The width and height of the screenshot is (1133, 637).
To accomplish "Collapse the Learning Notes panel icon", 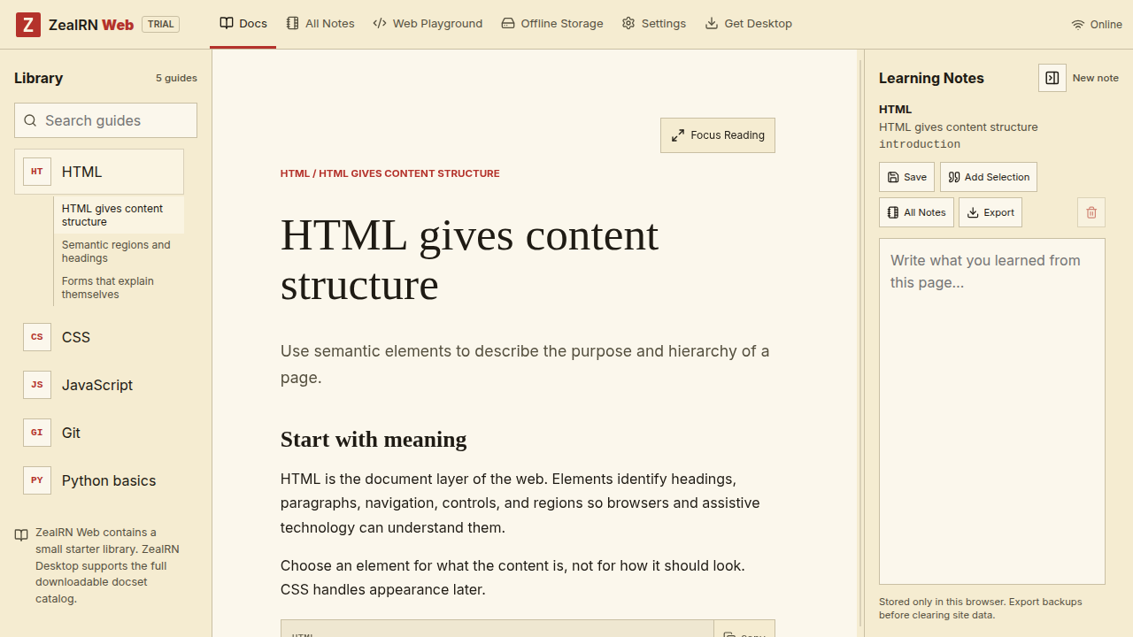I will [x=1052, y=78].
